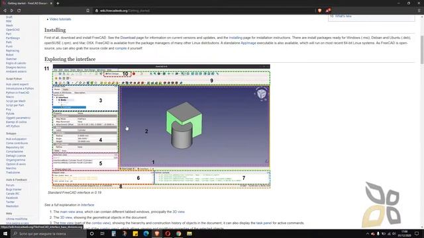Open Bugs tracker sidebar link
The width and height of the screenshot is (424, 238).
tap(13, 190)
